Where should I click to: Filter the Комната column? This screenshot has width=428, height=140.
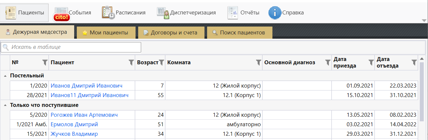pos(258,62)
